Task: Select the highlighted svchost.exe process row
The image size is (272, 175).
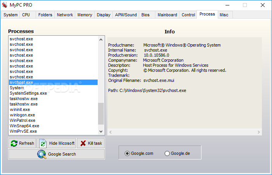Action: [53, 82]
